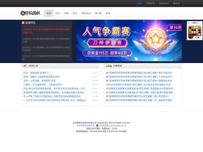Image resolution: width=203 pixels, height=152 pixels.
Task: Open the 京ICP备09066251号 link
Action: pos(86,126)
